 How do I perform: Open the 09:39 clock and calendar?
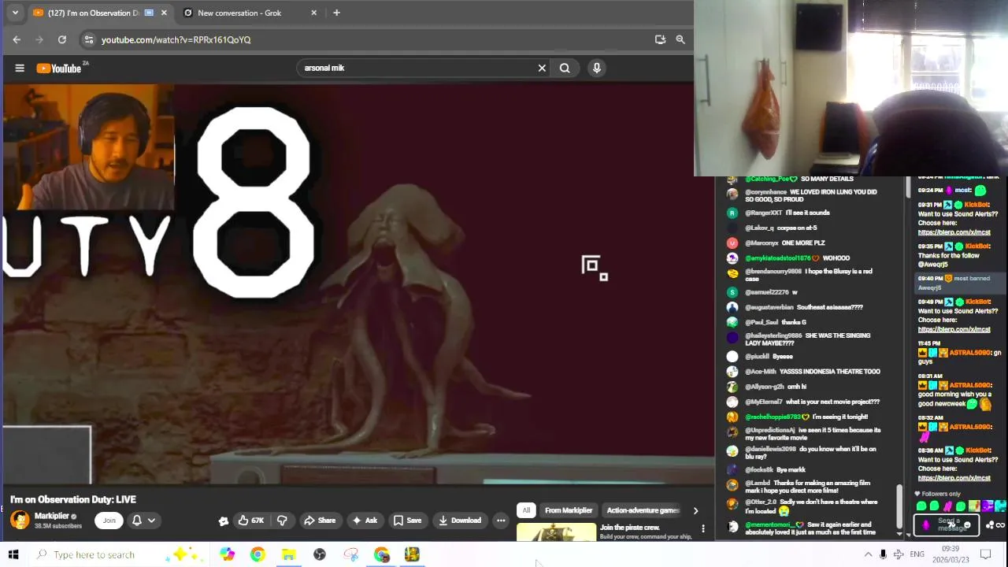point(950,554)
